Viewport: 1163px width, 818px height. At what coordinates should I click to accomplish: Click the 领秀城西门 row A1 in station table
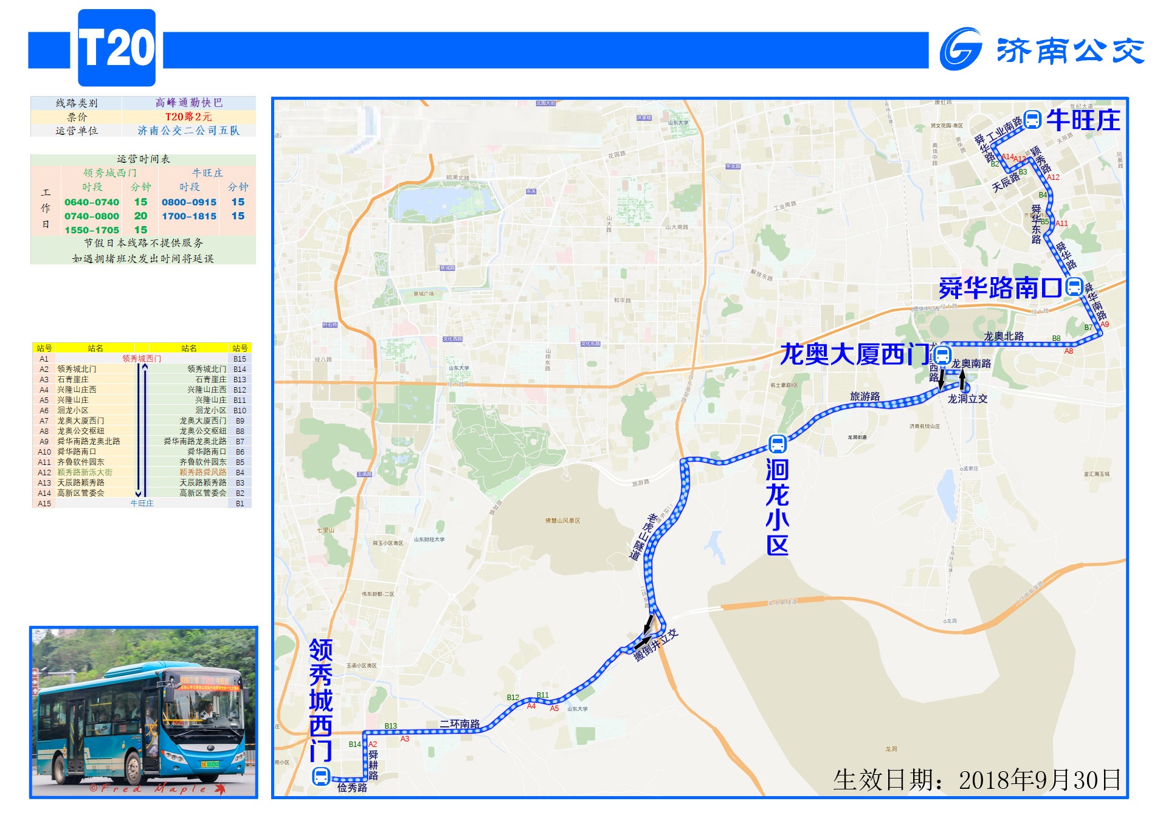coord(142,359)
